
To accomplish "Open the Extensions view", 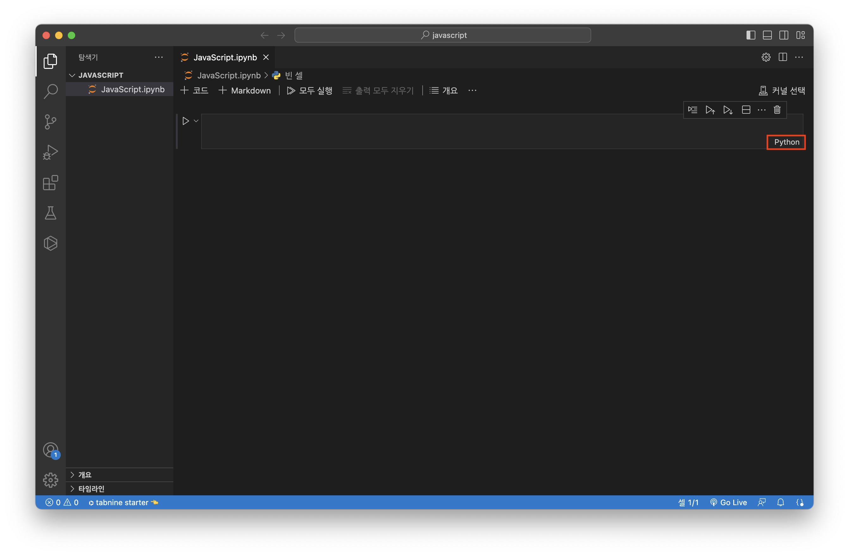I will click(50, 183).
